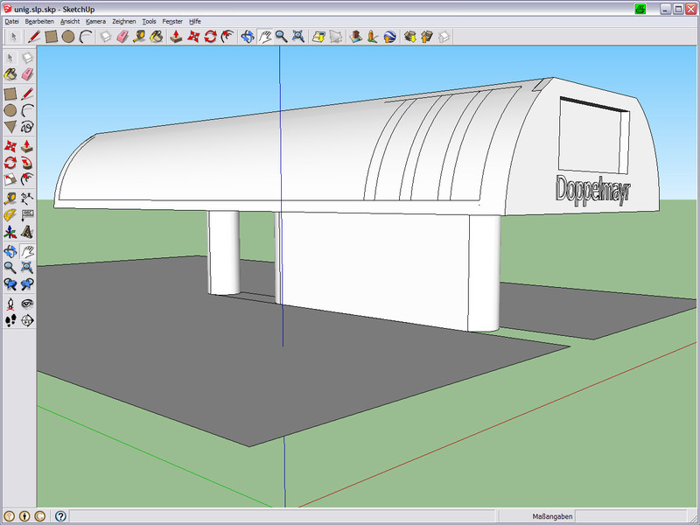The image size is (700, 525).
Task: Click Previous view in the left palette
Action: tap(10, 284)
